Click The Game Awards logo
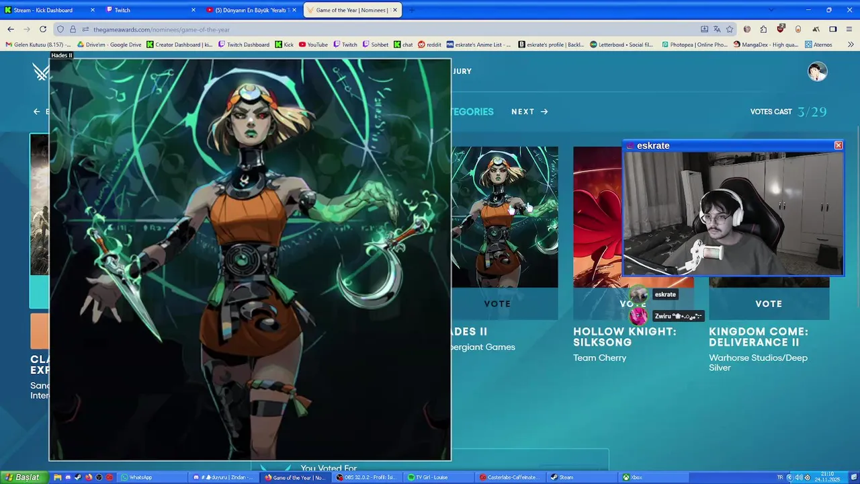This screenshot has width=860, height=484. point(40,71)
